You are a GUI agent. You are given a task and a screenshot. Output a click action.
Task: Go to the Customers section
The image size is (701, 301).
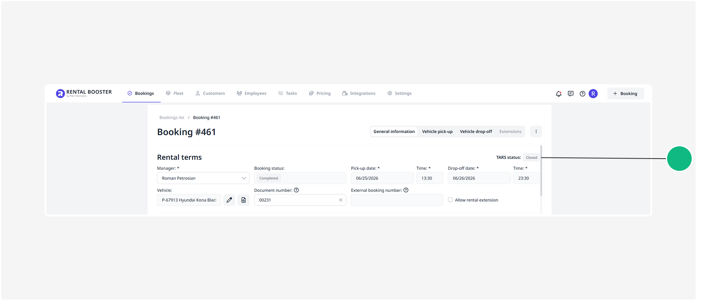210,93
